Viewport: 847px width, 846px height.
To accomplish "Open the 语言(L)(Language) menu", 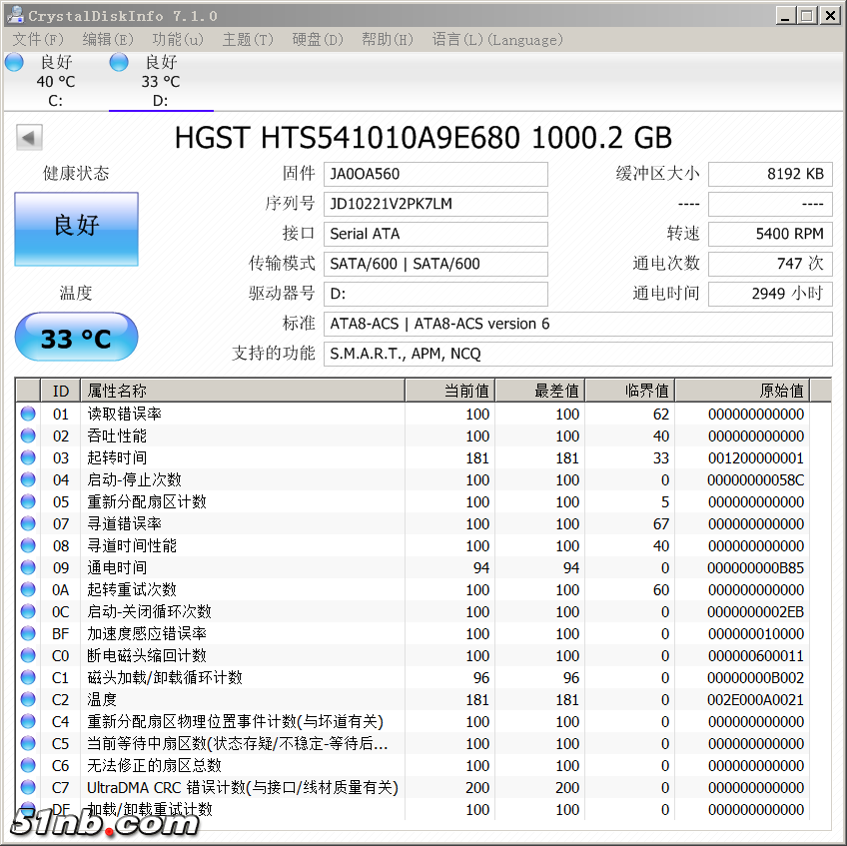I will tap(496, 40).
